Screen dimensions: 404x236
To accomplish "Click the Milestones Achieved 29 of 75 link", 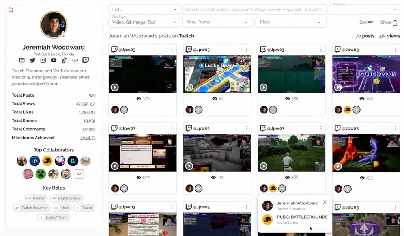I will (x=88, y=138).
